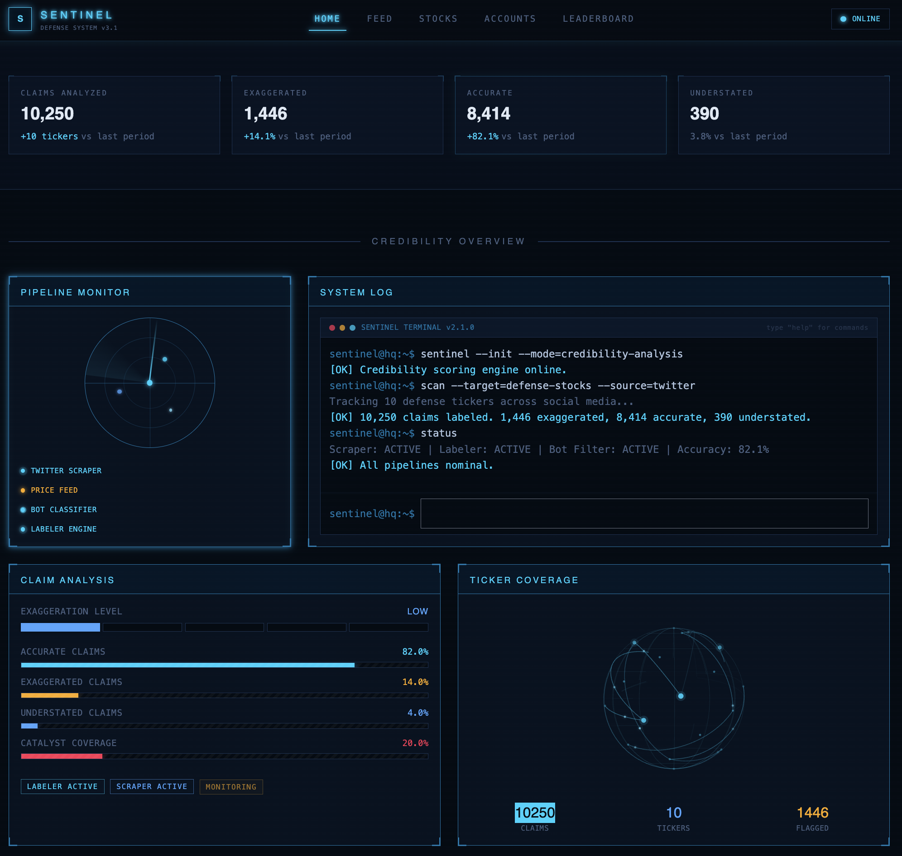
Task: View the Leaderboard tab
Action: (x=598, y=19)
